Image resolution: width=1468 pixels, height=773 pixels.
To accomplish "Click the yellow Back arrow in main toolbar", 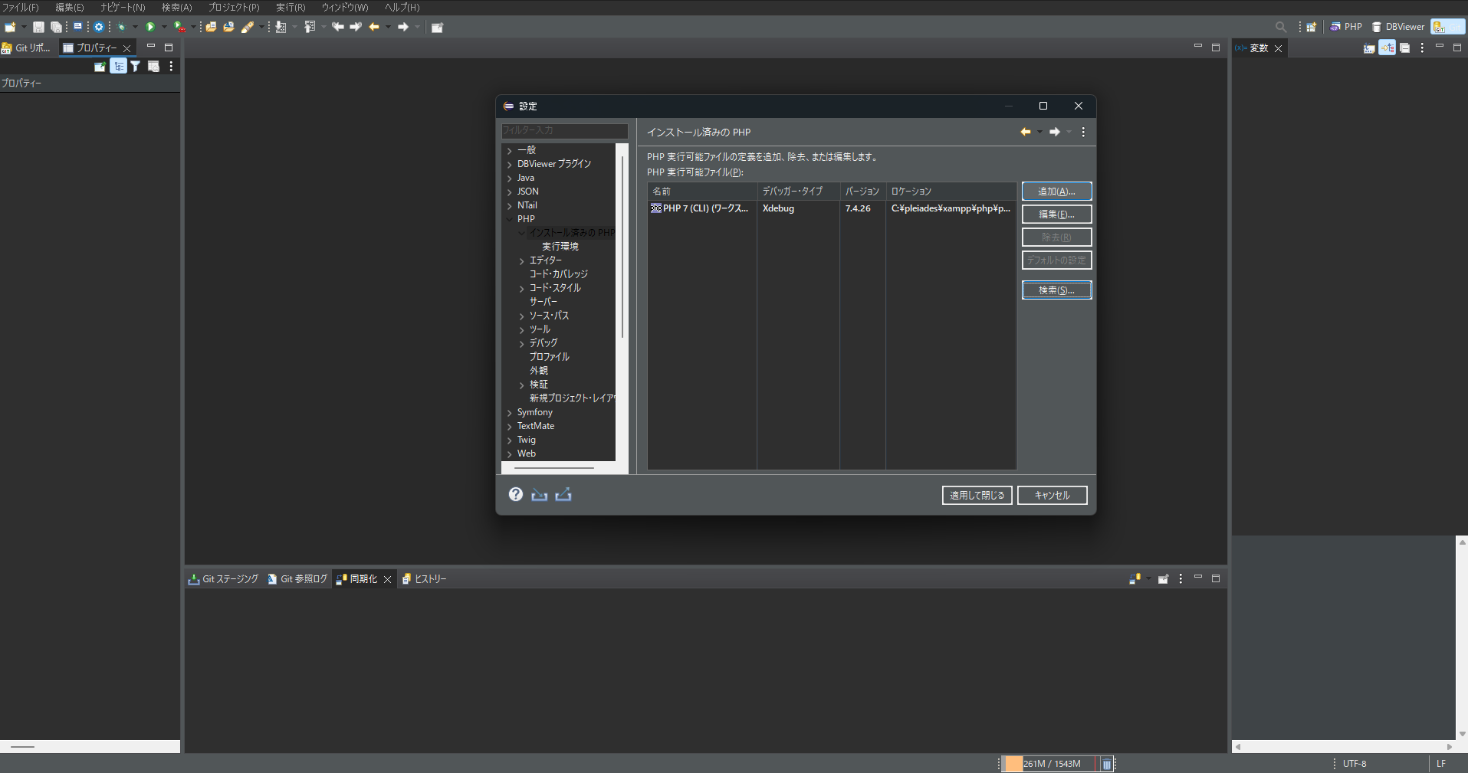I will tap(374, 27).
